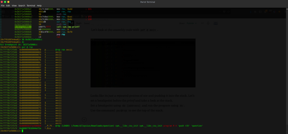Open the notifications bell icon
This screenshot has width=288, height=134.
208,23
